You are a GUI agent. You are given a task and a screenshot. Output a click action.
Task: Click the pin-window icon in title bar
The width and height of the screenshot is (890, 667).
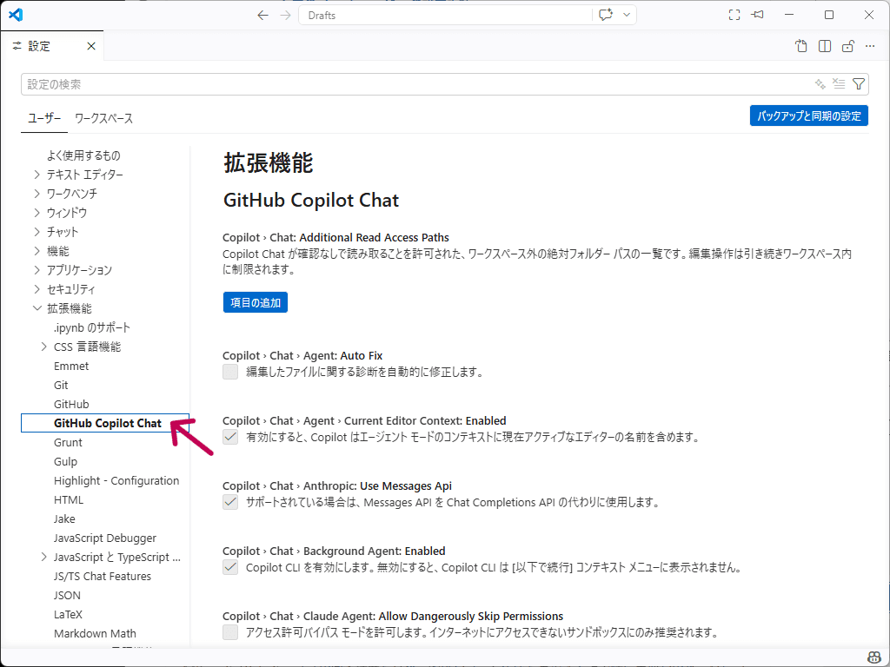click(757, 16)
